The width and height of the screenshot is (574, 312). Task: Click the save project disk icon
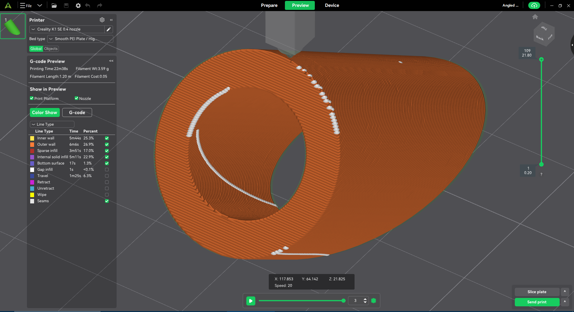click(x=66, y=5)
